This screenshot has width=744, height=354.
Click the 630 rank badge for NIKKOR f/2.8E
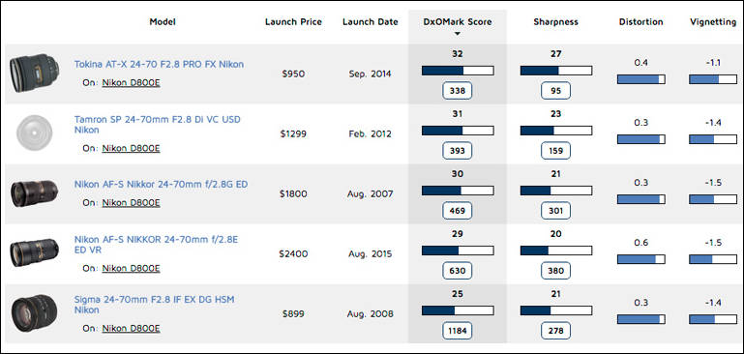458,271
